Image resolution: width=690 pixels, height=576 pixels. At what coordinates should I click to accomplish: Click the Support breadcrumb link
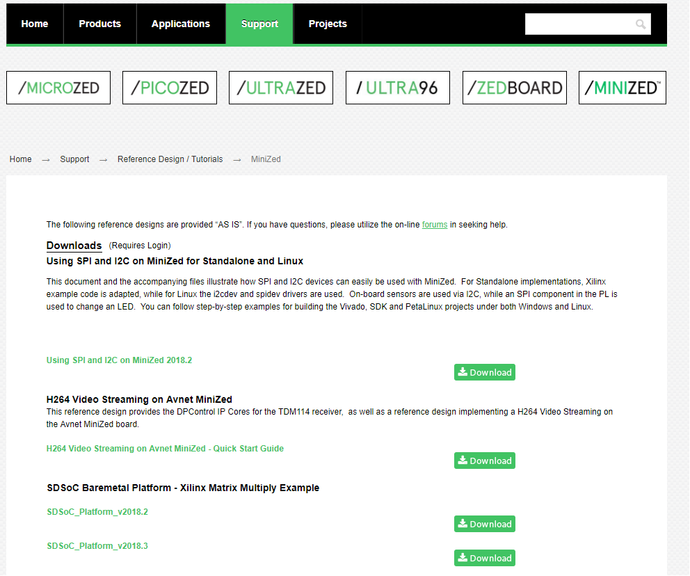click(x=74, y=159)
